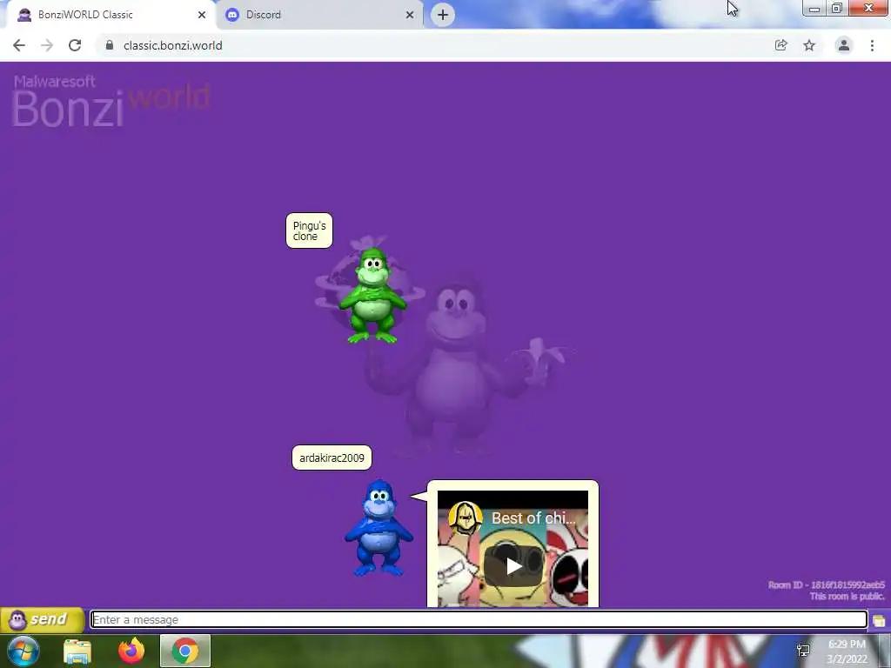This screenshot has width=891, height=668.
Task: Focus the 'Enter a message' field
Action: click(x=479, y=619)
